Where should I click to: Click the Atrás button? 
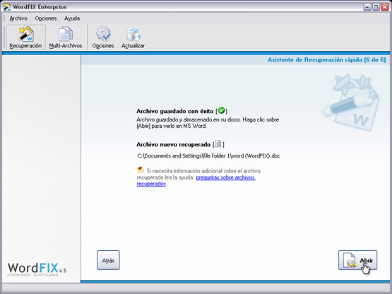point(108,260)
